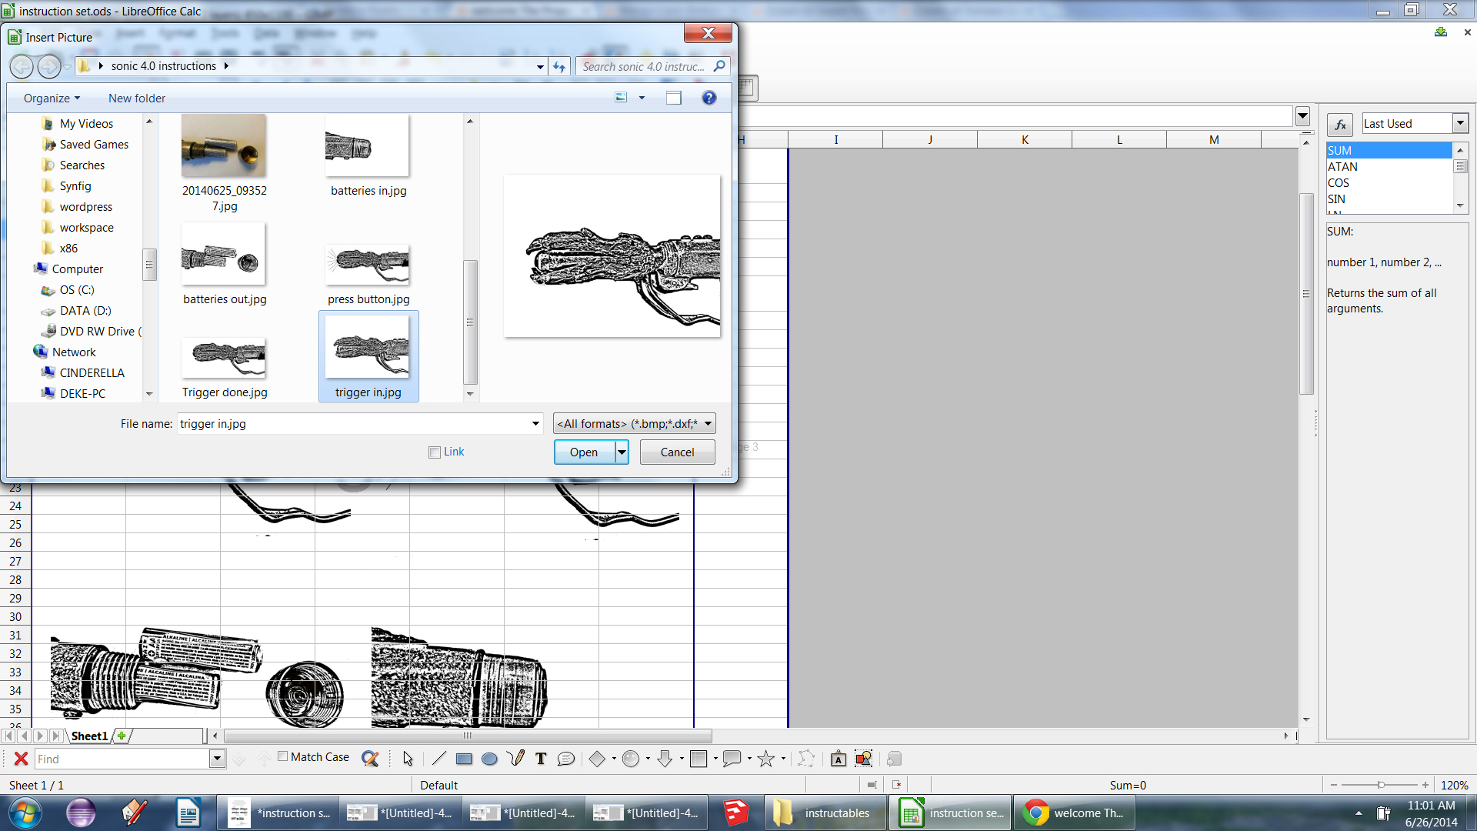The height and width of the screenshot is (831, 1477).
Task: Click the Open button in dialog
Action: (x=583, y=452)
